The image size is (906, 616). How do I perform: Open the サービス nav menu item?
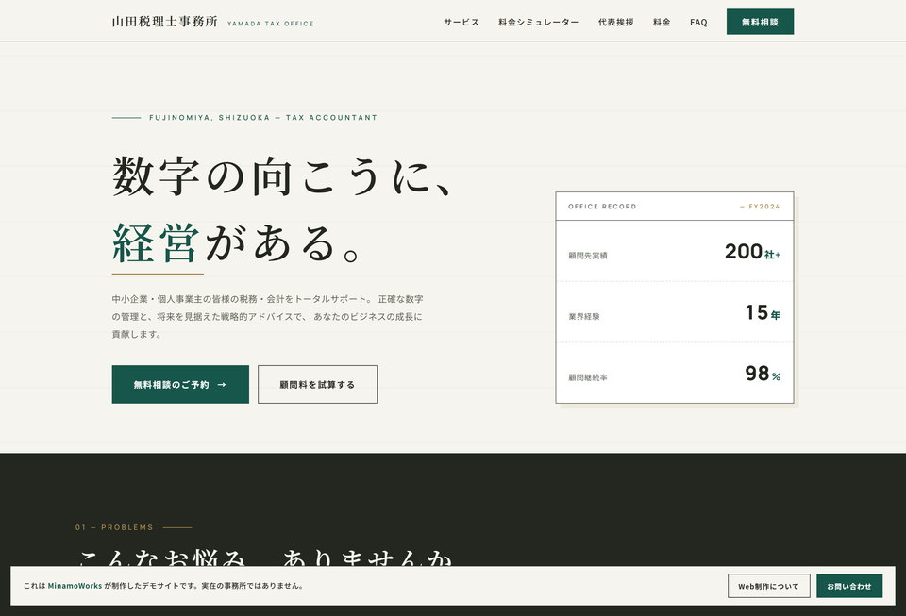tap(461, 22)
